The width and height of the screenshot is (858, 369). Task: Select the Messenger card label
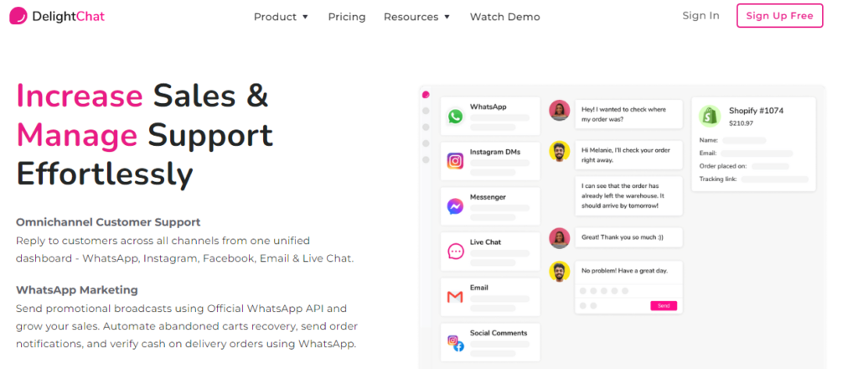point(488,196)
